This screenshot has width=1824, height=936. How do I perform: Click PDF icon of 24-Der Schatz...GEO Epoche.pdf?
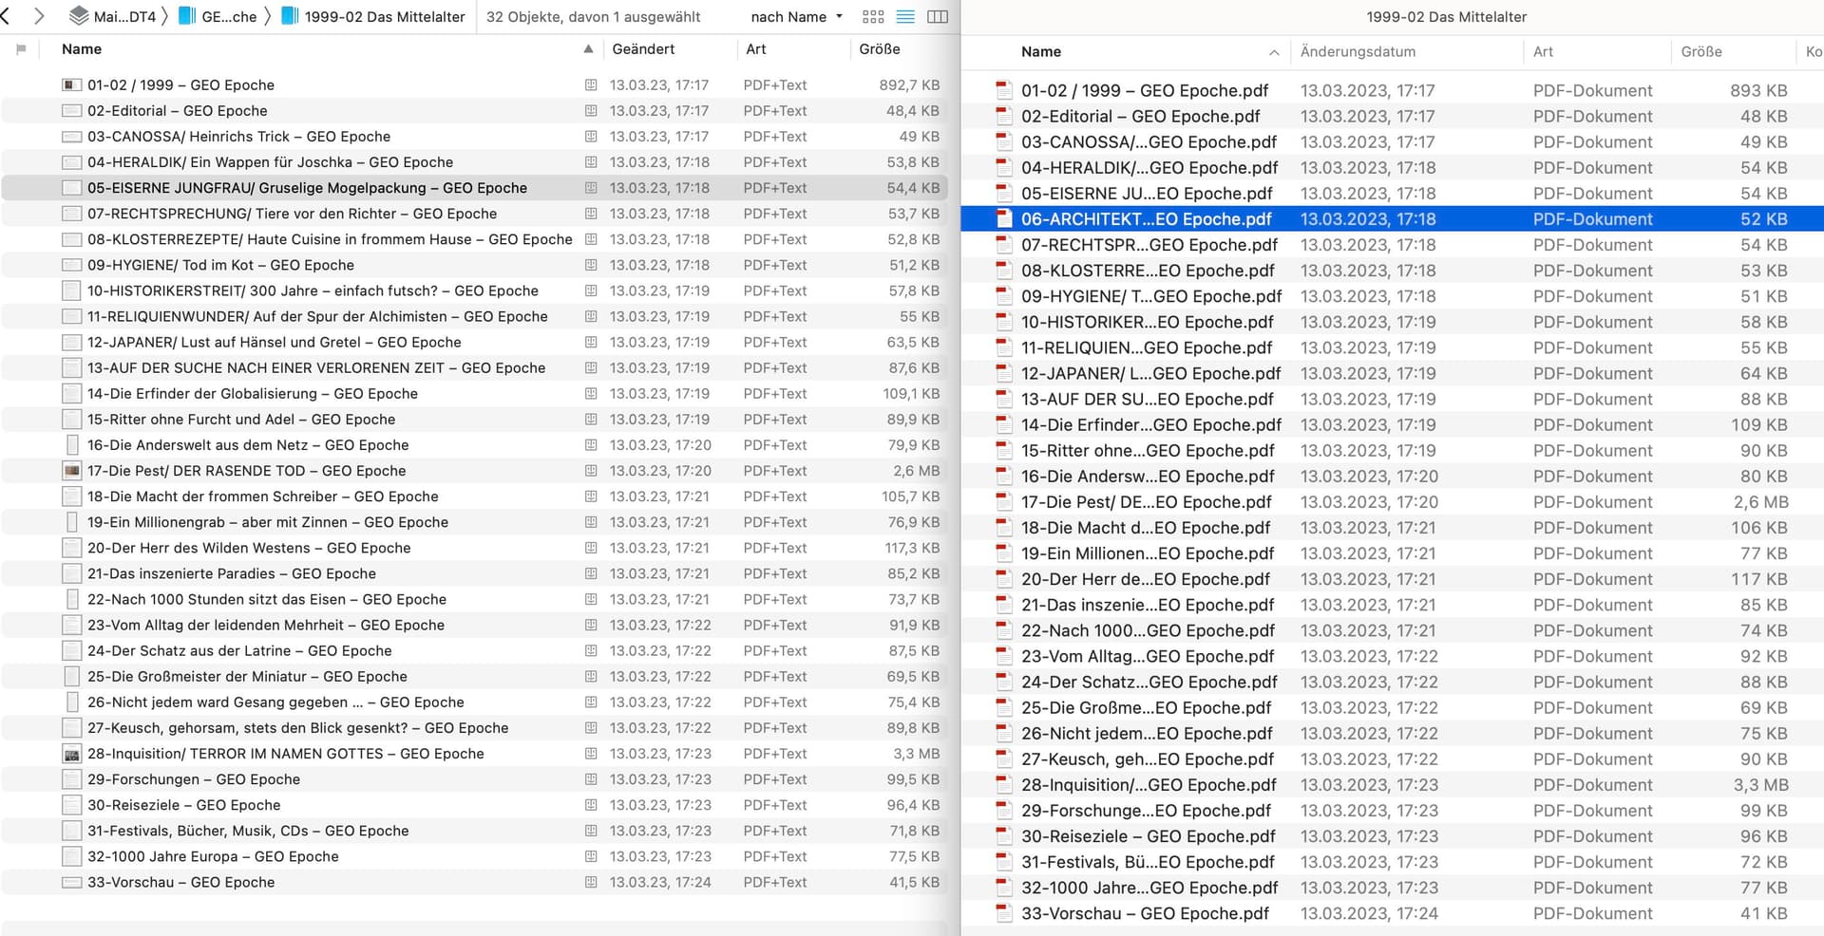pyautogui.click(x=1003, y=682)
